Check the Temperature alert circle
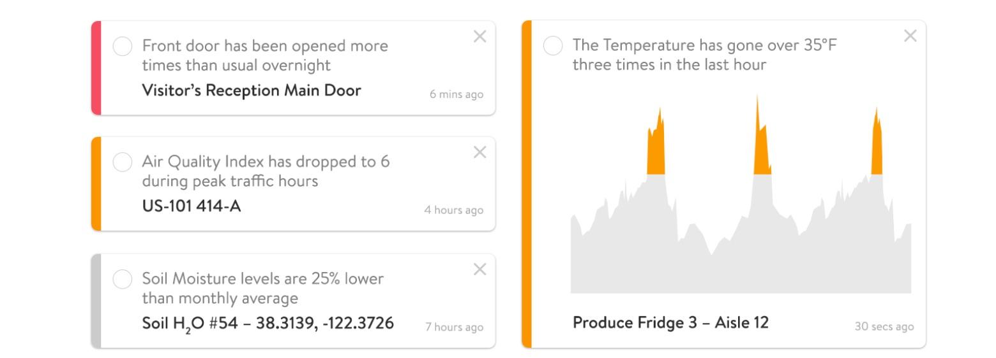996x358 pixels. [x=553, y=46]
